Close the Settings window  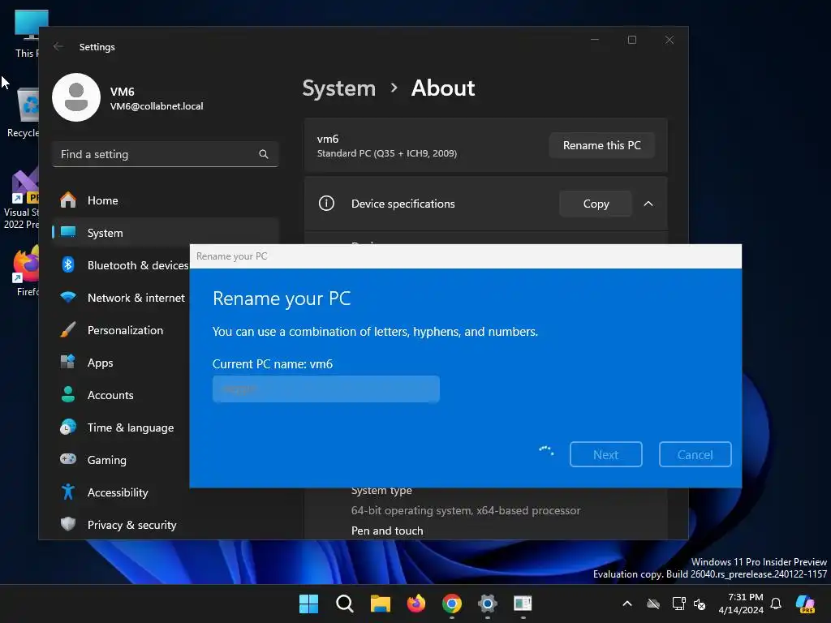670,40
